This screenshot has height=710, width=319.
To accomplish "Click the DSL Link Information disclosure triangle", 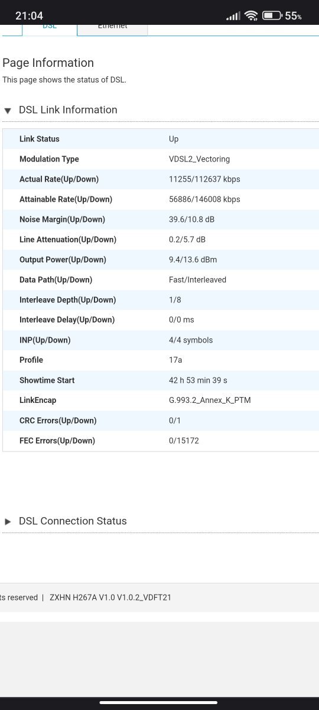I will (x=8, y=111).
